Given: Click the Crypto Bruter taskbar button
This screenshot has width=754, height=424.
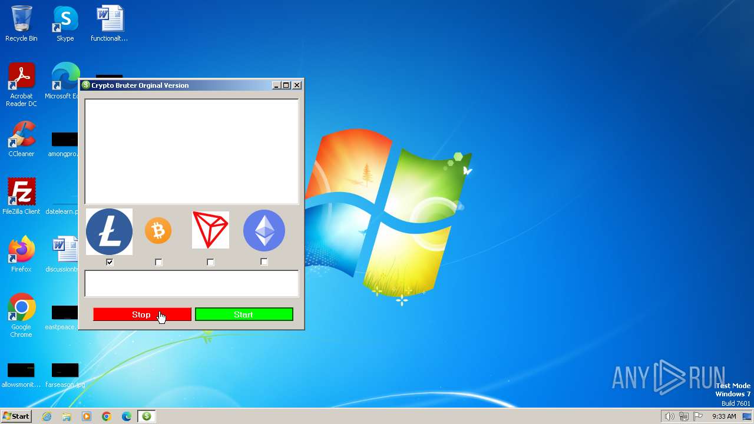Looking at the screenshot, I should click(147, 416).
